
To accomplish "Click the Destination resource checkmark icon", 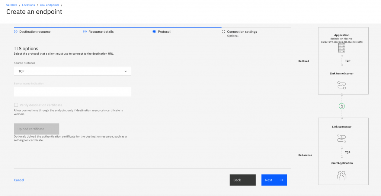I will tap(16, 32).
